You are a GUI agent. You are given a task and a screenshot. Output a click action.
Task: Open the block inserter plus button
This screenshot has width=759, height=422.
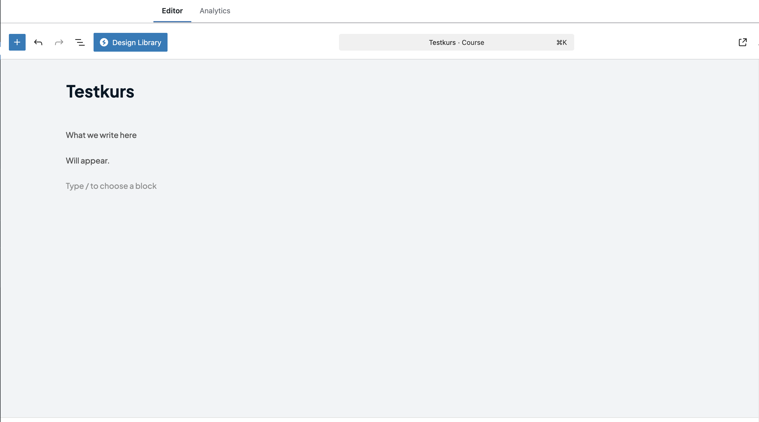pos(17,42)
